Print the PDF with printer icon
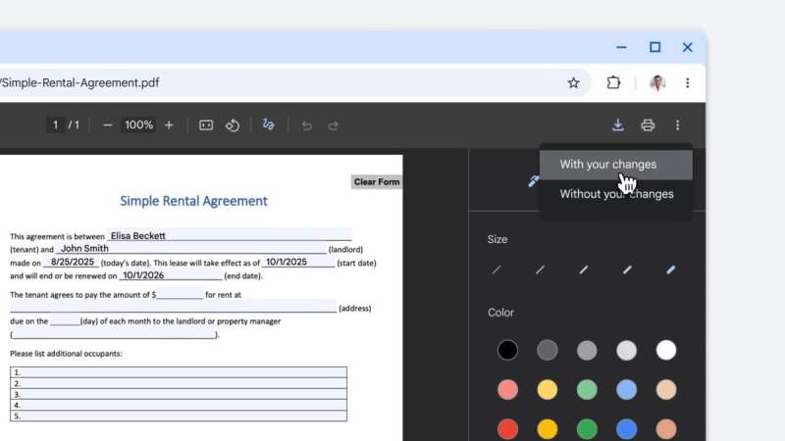This screenshot has height=441, width=785. coord(648,125)
